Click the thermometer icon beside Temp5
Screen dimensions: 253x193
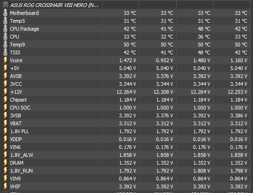tap(5, 21)
